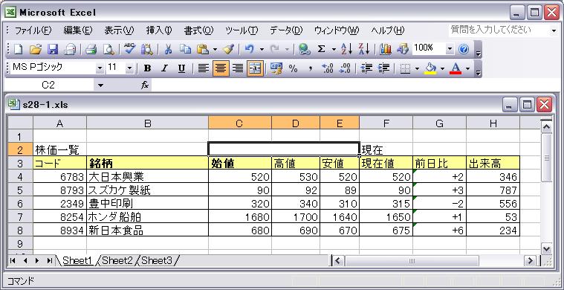
Task: Create a new workbook
Action: coord(19,49)
